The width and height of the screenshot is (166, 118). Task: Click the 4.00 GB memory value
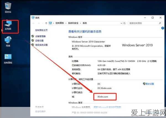(x=101, y=65)
